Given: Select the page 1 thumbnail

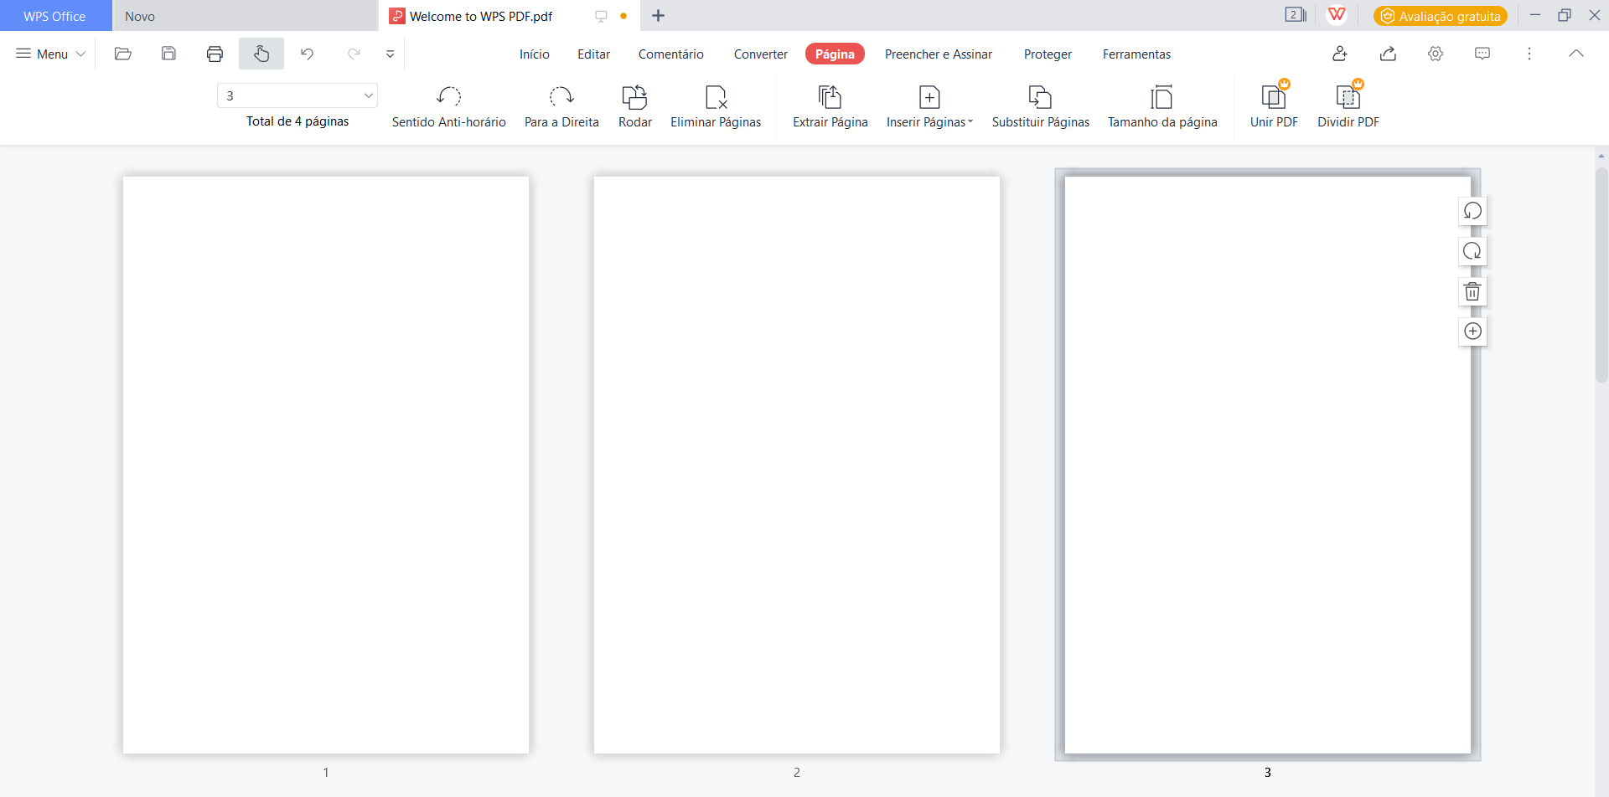Looking at the screenshot, I should pyautogui.click(x=326, y=465).
